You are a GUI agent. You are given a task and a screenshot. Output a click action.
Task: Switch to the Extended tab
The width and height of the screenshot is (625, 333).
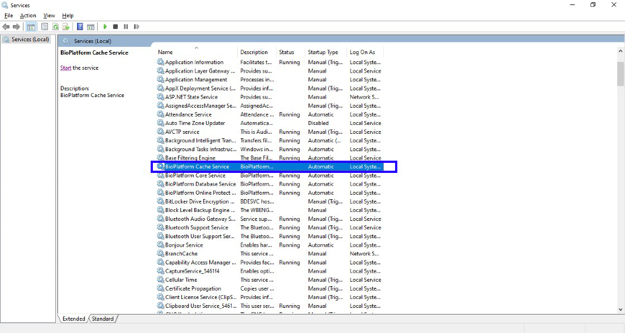tap(74, 318)
